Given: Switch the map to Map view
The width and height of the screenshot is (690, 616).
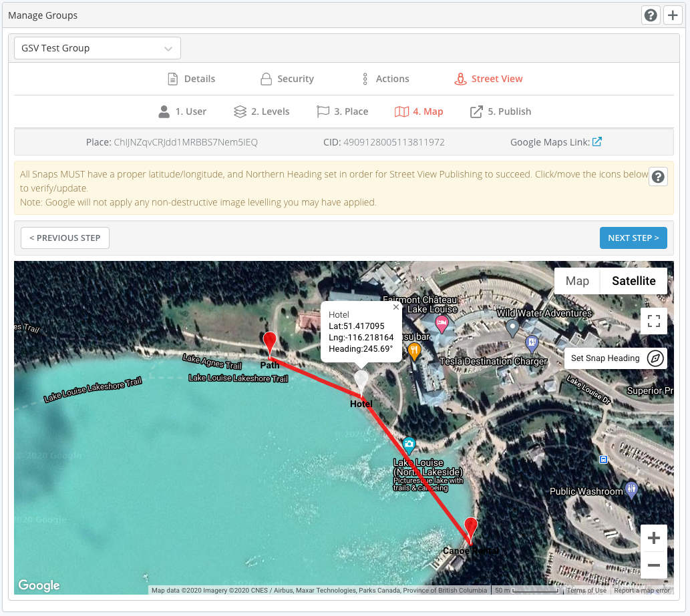Looking at the screenshot, I should (x=576, y=281).
